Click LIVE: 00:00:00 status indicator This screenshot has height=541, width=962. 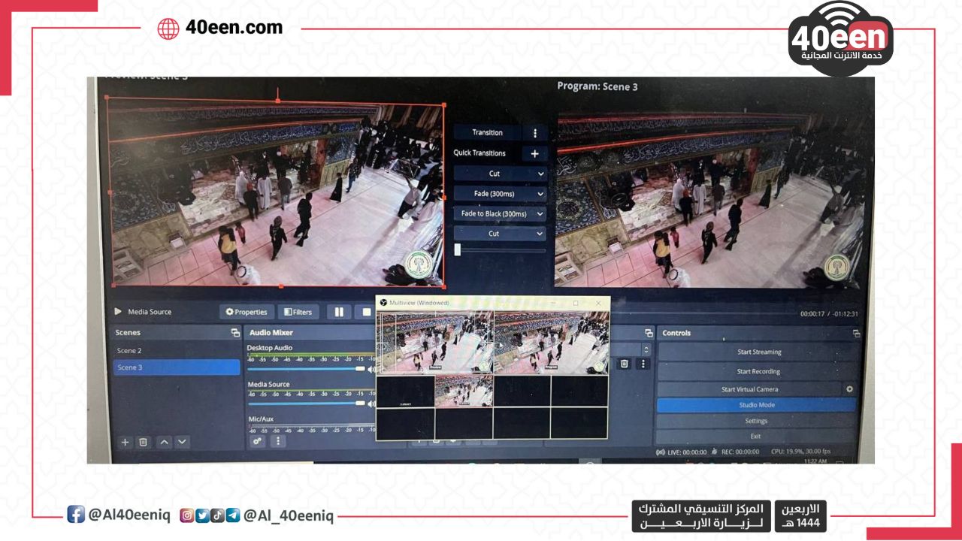click(x=682, y=452)
